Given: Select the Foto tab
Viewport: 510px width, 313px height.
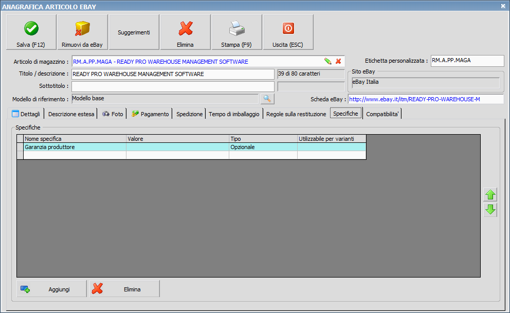Looking at the screenshot, I should pos(113,114).
